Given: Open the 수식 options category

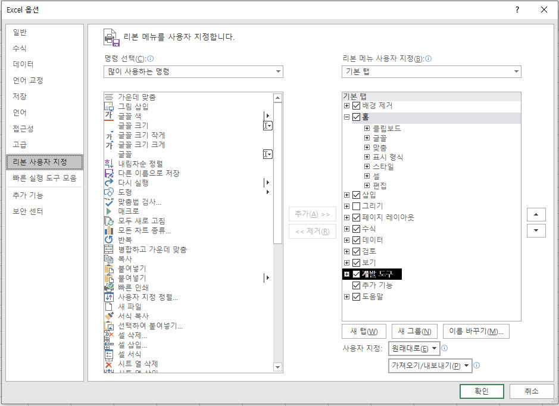Looking at the screenshot, I should tap(45, 48).
